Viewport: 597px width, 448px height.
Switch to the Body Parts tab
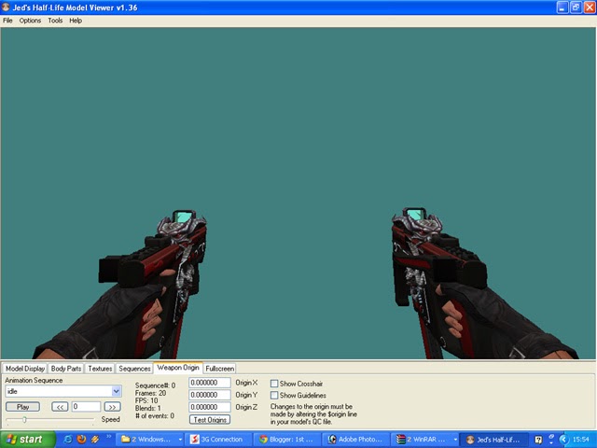click(66, 369)
